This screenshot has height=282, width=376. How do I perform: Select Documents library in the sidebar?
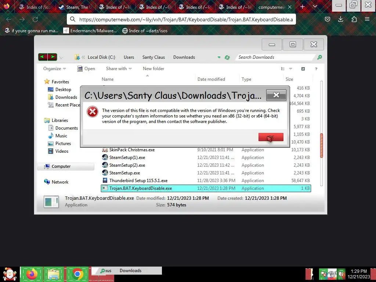[x=63, y=128]
